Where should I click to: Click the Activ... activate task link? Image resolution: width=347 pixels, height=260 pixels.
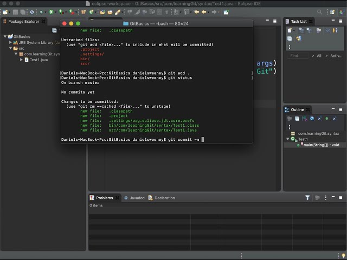coord(336,56)
